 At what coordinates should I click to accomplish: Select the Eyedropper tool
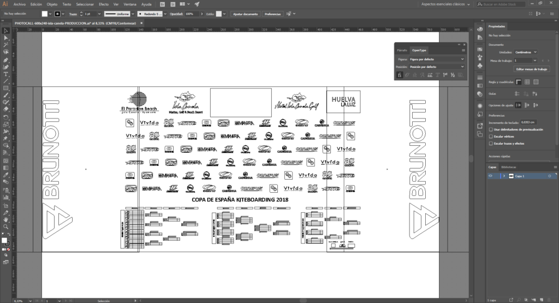[x=5, y=175]
